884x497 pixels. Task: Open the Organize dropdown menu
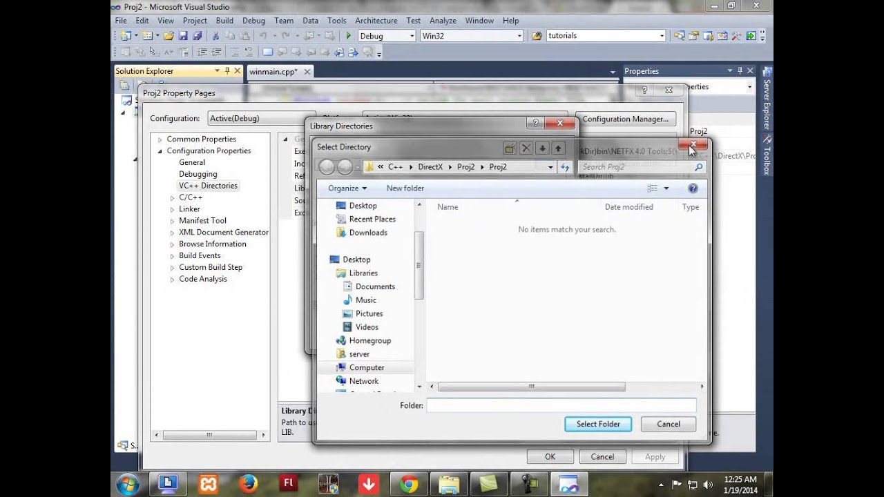click(x=347, y=188)
